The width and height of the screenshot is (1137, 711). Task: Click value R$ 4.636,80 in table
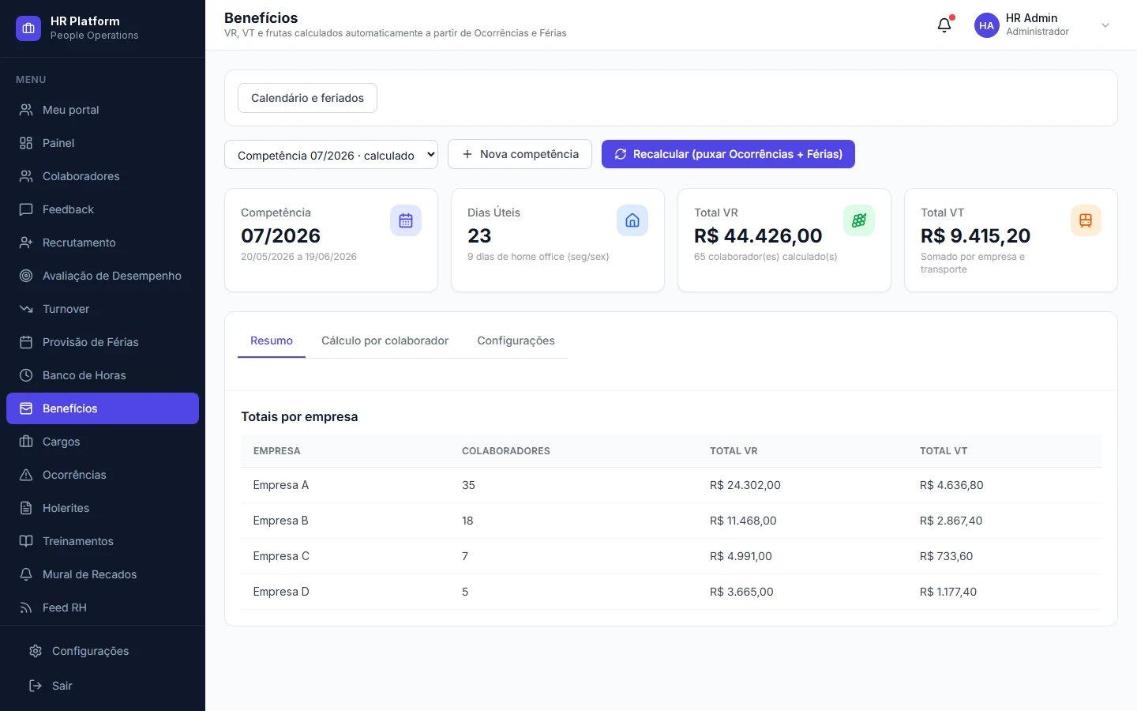pyautogui.click(x=951, y=485)
